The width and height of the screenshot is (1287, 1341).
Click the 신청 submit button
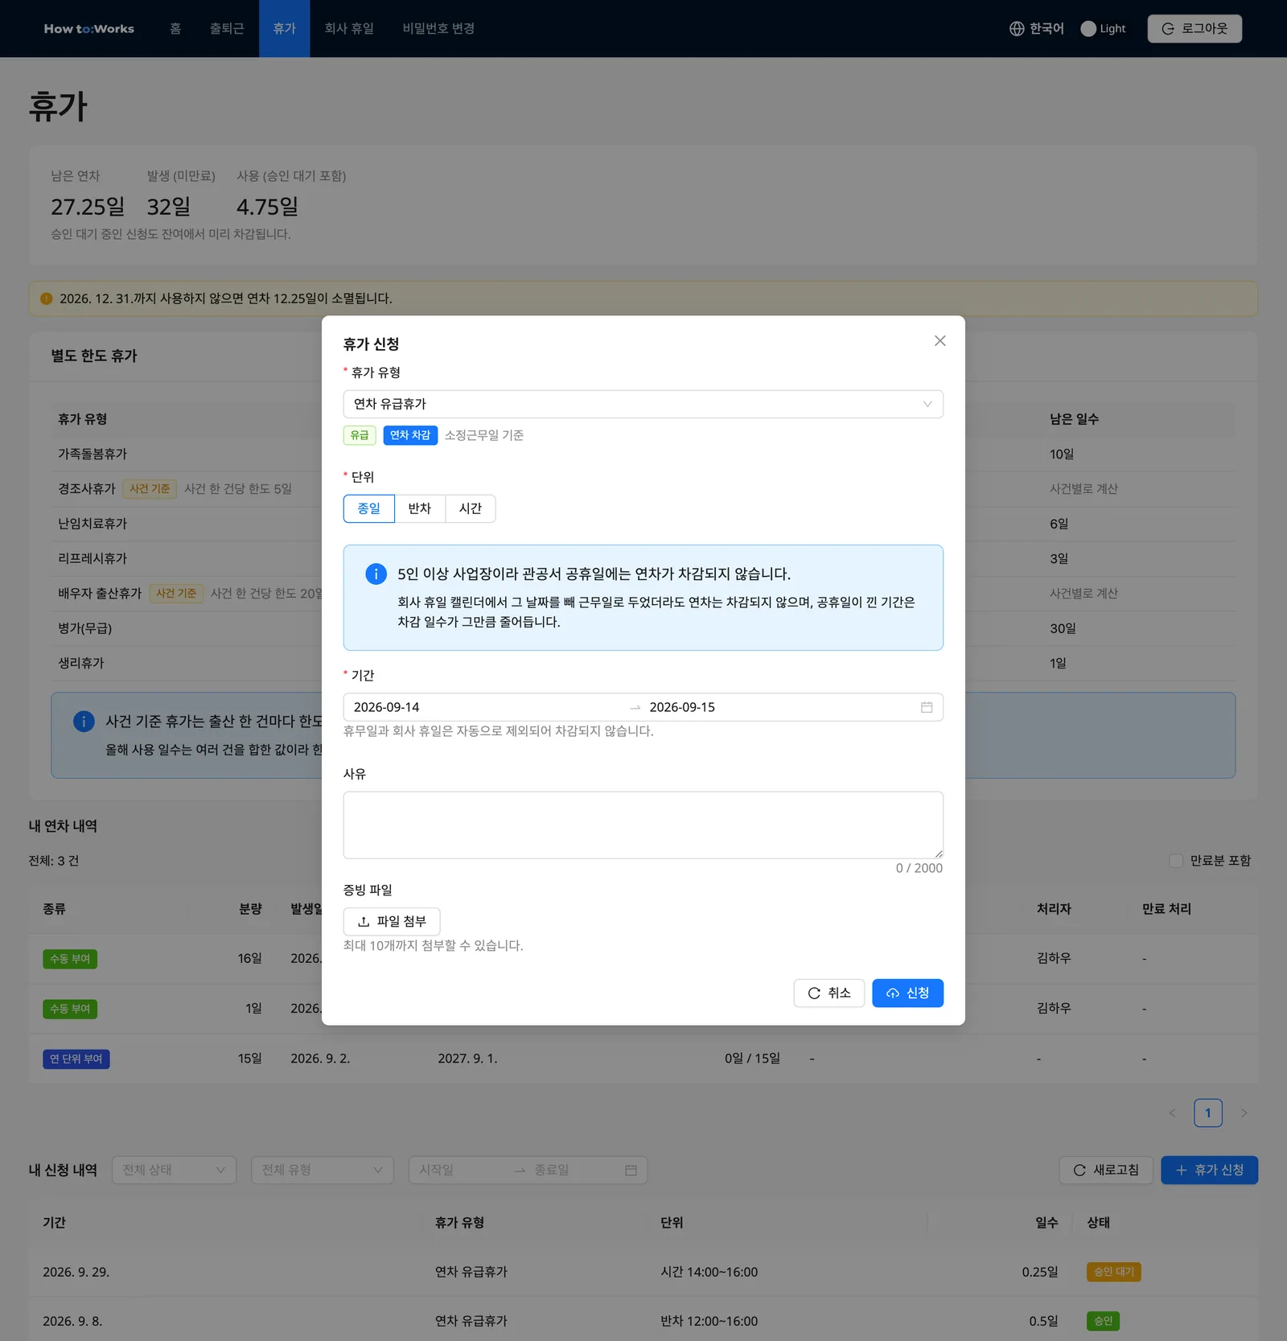pos(907,993)
